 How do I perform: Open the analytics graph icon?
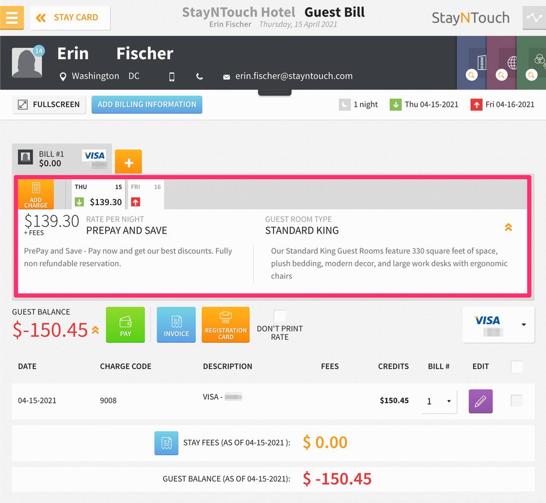534,17
